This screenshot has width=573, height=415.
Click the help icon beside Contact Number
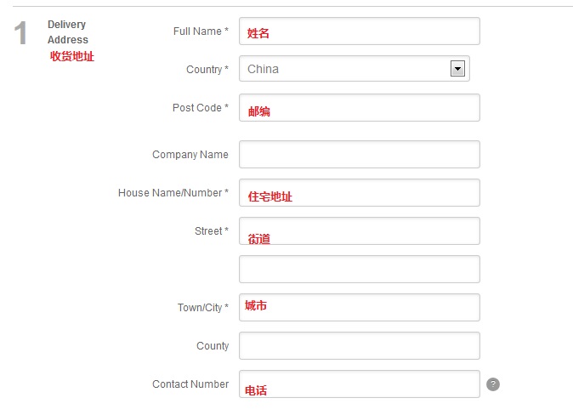tap(492, 384)
